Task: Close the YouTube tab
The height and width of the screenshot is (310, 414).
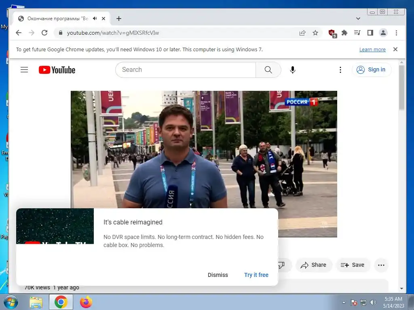Action: coord(103,19)
